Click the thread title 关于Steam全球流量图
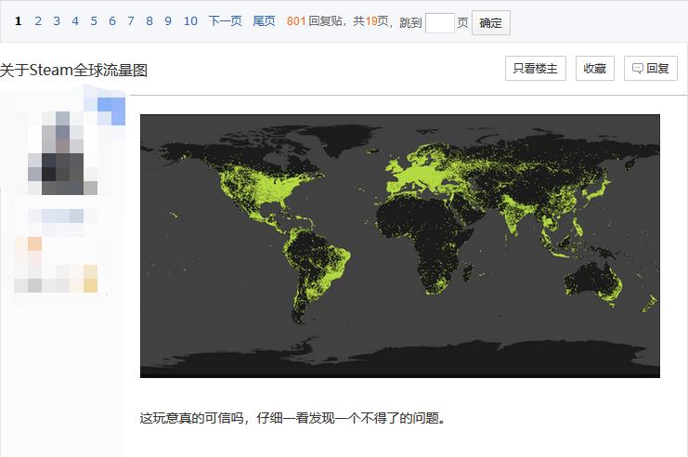The height and width of the screenshot is (457, 688). click(74, 70)
